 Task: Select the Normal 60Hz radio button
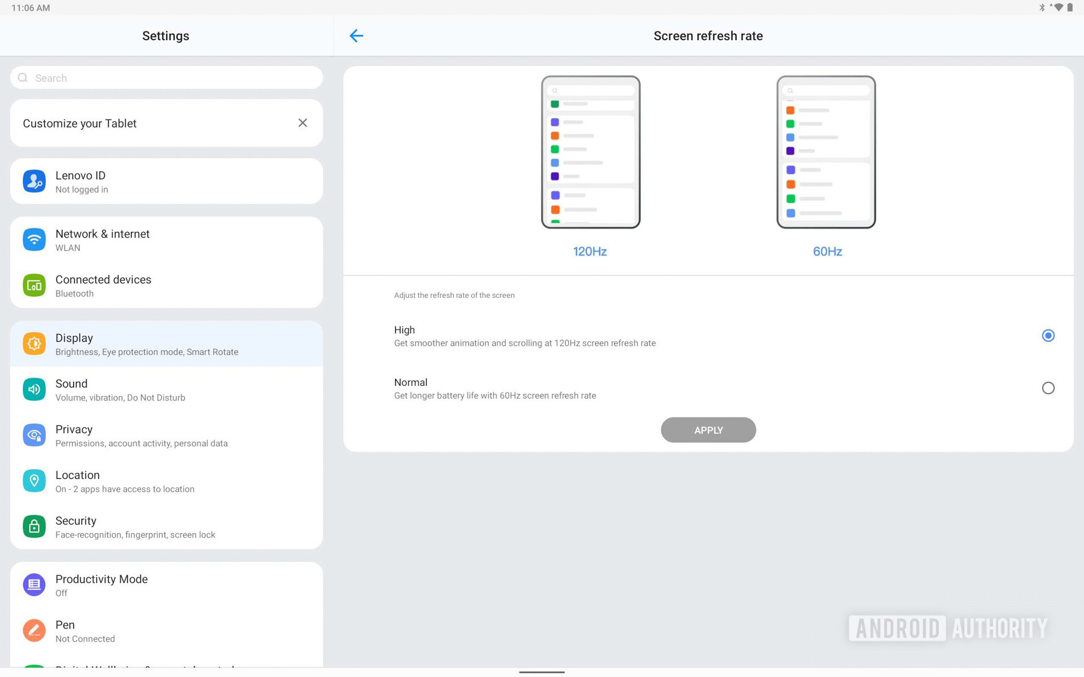1048,388
